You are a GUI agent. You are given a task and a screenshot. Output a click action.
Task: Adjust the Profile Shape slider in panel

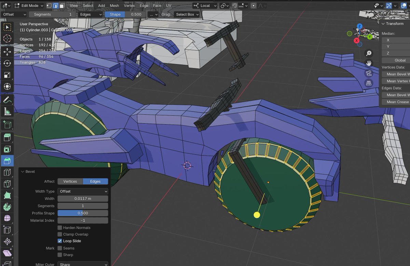click(83, 213)
